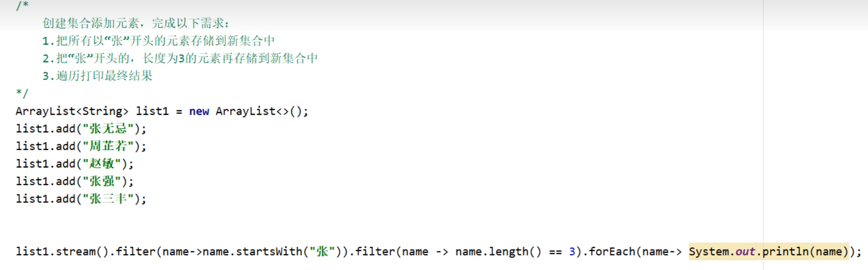Screen dimensions: 868x270
Task: Click the closing */ comment marker
Action: tap(22, 93)
